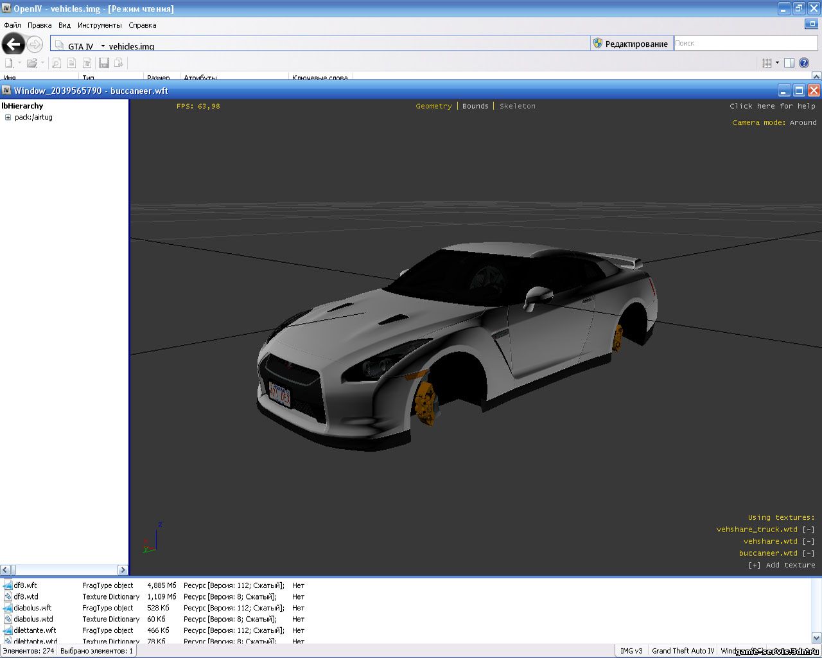Click the forward navigation arrow
Viewport: 822px width, 658px height.
pyautogui.click(x=35, y=44)
